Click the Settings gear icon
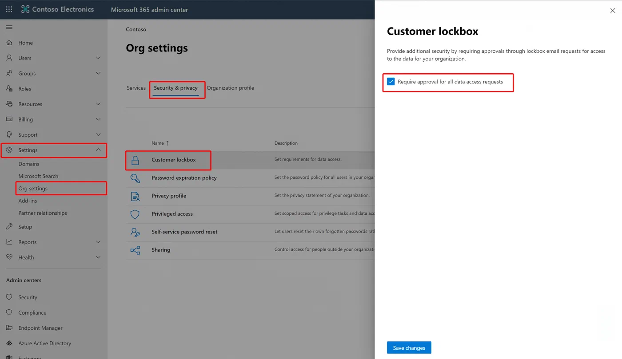Viewport: 622px width, 359px height. click(x=9, y=150)
